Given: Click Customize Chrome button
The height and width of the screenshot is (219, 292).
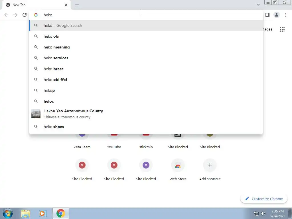Looking at the screenshot, I should (264, 199).
